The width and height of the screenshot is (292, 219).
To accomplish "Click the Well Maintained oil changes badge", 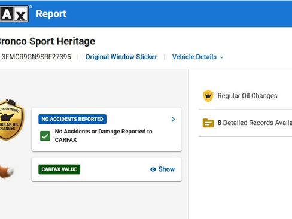I will tap(11, 120).
